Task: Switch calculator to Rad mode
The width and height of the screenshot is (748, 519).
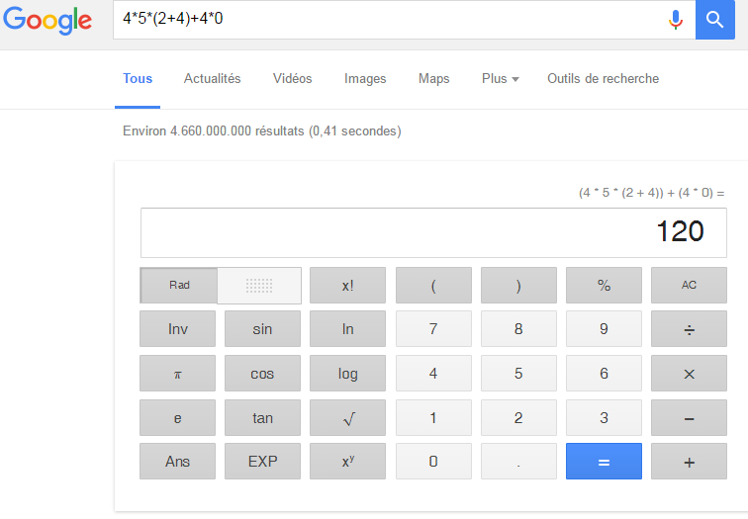Action: (x=179, y=285)
